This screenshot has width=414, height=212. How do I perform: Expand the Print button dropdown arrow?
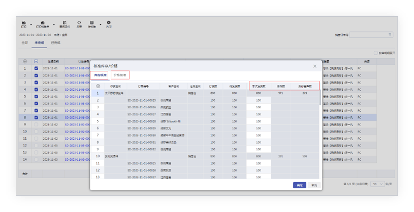coord(31,24)
